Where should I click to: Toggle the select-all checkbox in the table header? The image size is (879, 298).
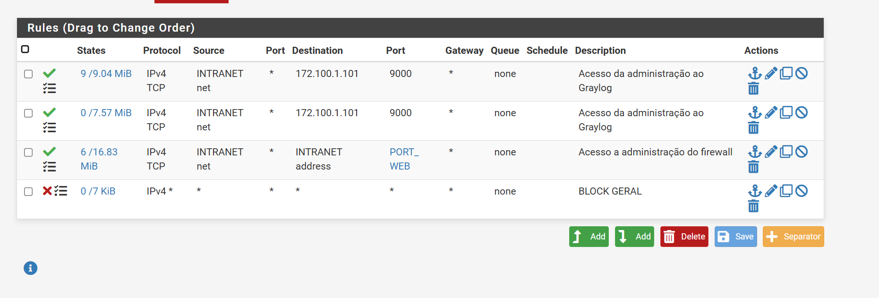tap(26, 49)
